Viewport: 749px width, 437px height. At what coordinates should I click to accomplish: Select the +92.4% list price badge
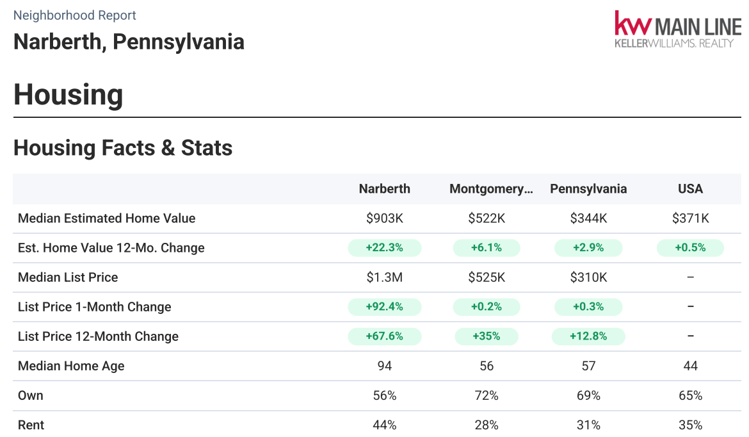pyautogui.click(x=384, y=307)
